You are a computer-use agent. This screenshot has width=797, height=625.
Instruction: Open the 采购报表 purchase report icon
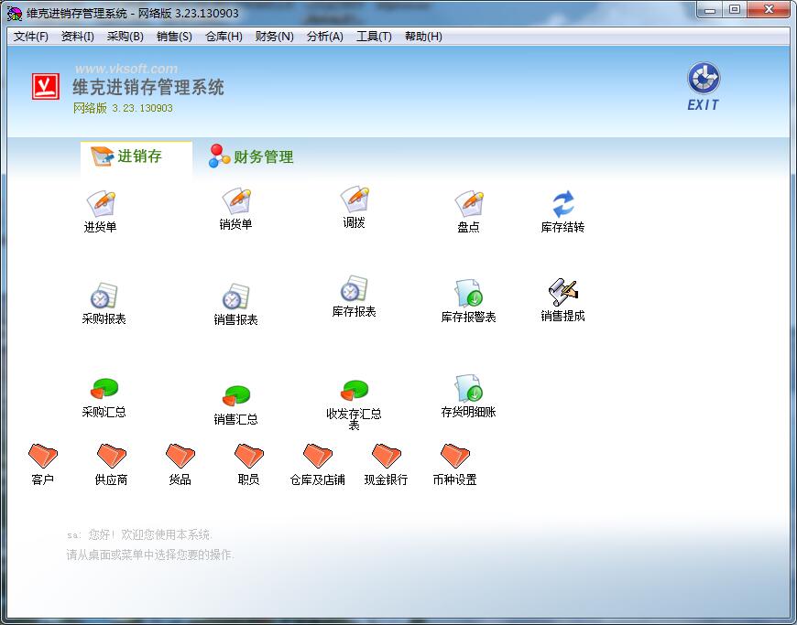104,303
